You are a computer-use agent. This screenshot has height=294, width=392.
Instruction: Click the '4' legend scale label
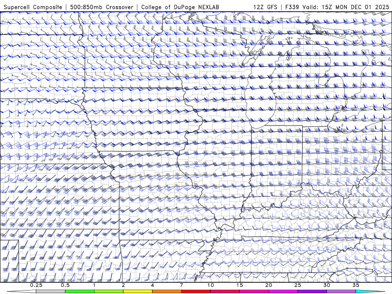click(152, 285)
